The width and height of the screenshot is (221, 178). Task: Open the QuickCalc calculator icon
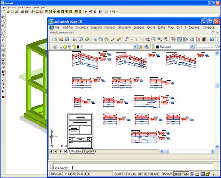pyautogui.click(x=204, y=39)
